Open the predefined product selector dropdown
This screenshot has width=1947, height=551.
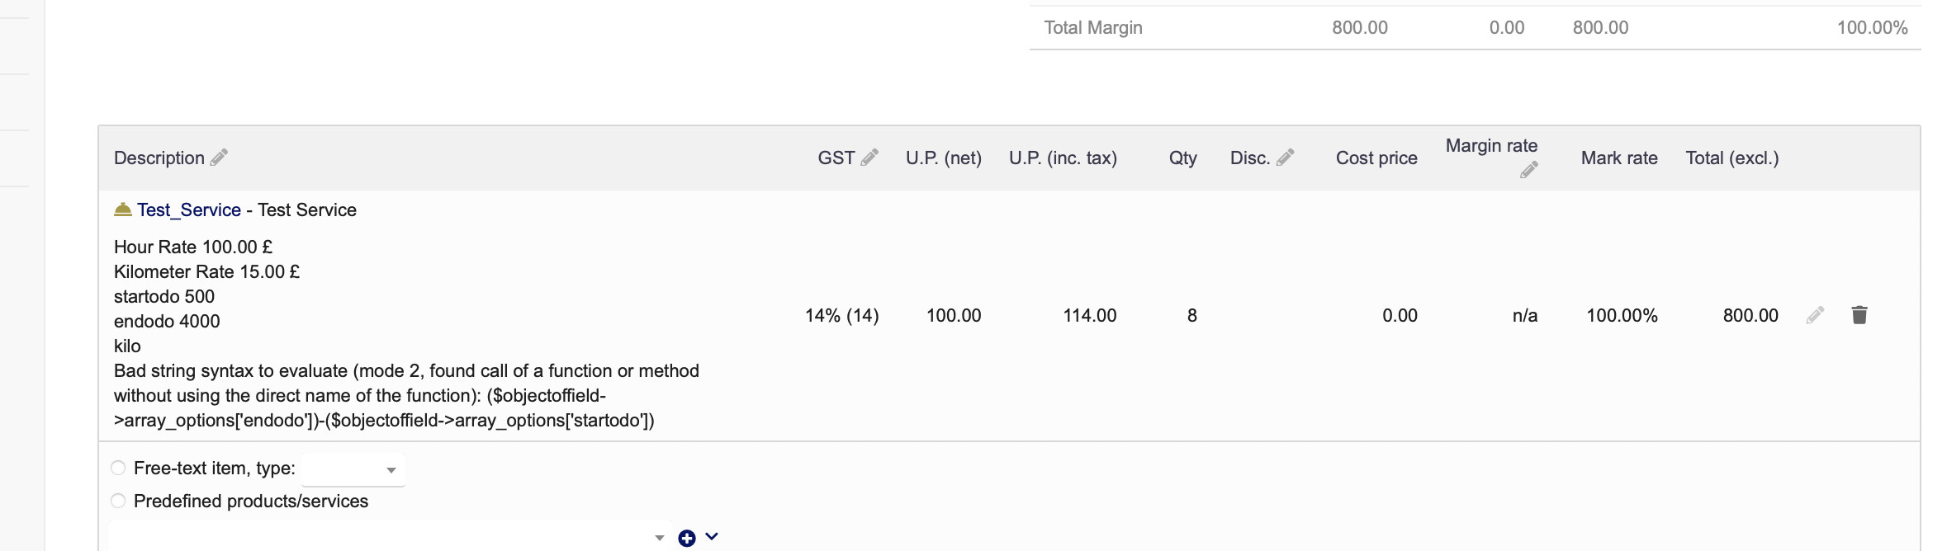click(390, 538)
